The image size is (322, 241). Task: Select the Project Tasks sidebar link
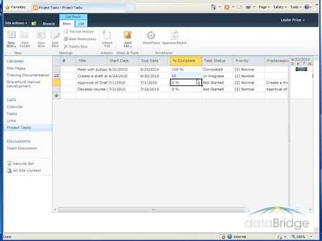(x=19, y=127)
